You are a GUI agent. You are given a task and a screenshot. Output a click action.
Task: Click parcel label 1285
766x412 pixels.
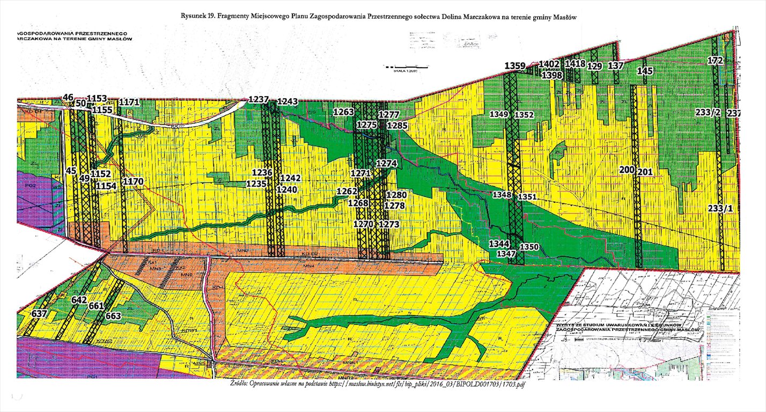397,126
